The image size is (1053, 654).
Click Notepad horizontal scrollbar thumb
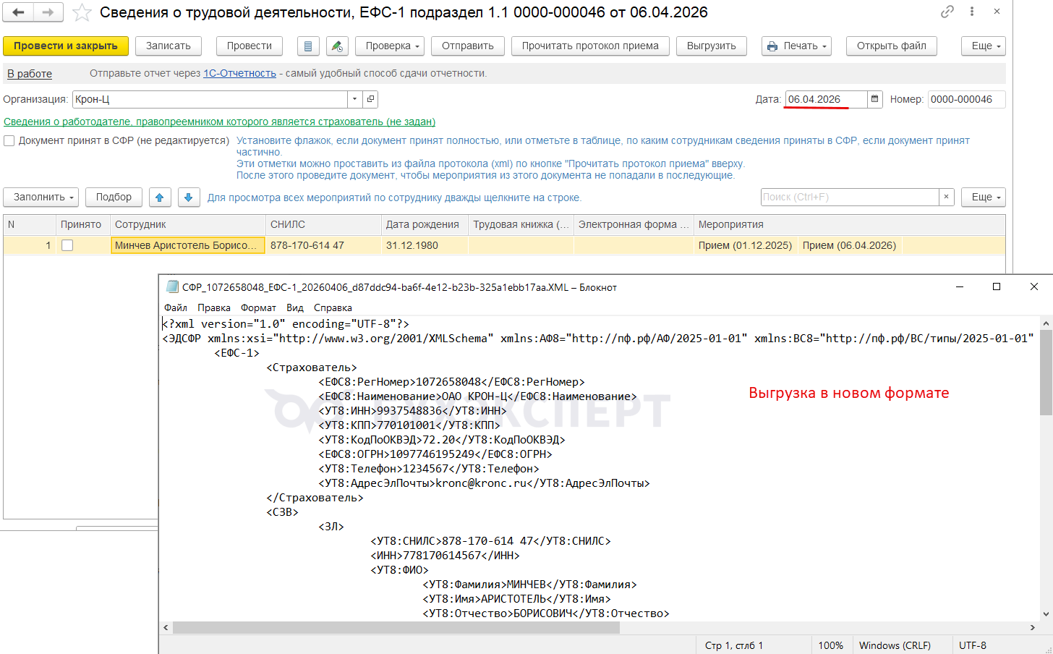click(x=396, y=628)
